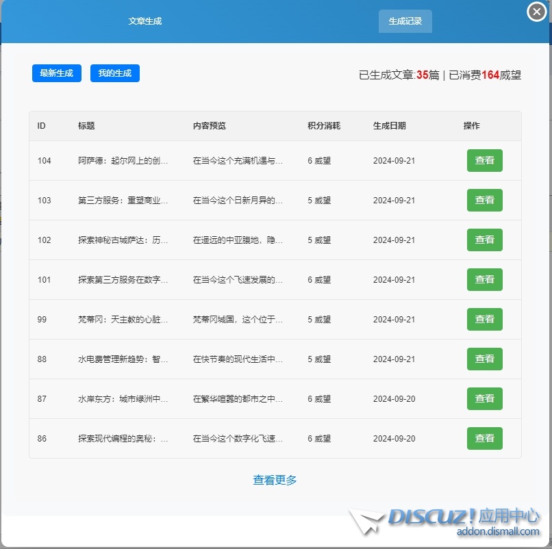
Task: Click the 最新生成 filter button
Action: 57,73
